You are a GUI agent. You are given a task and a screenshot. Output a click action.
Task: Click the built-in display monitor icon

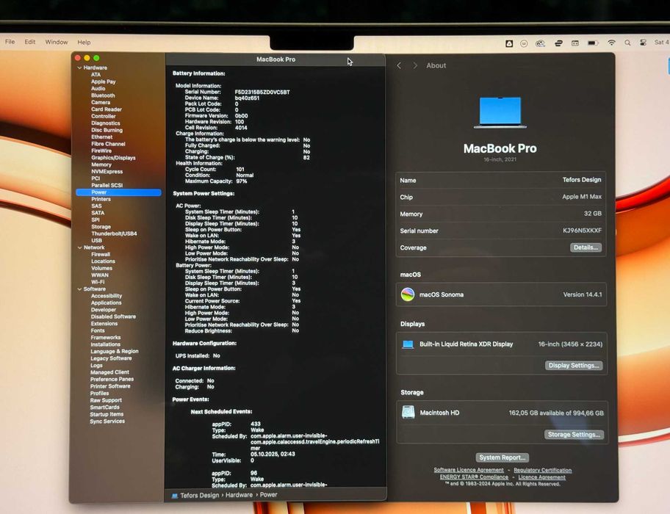click(408, 344)
